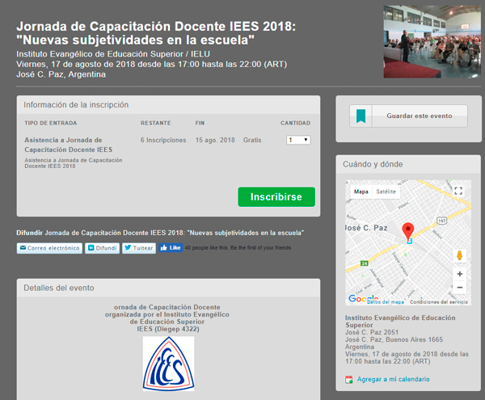Click 'Instituto Evangélico de Educación Superior / IELU' text
The image size is (485, 400).
pyautogui.click(x=113, y=54)
